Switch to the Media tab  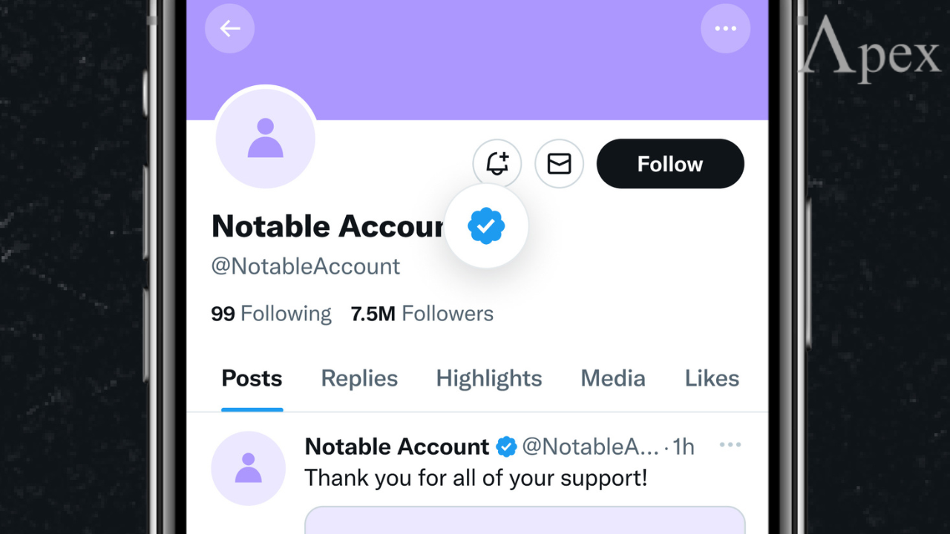coord(612,378)
